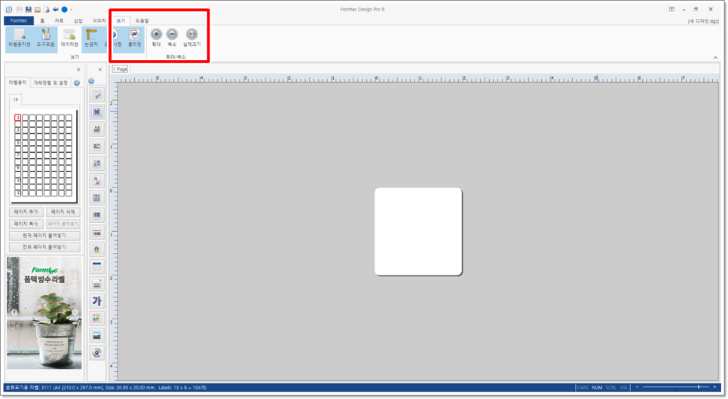Switch to the 자료 ribbon tab
Screen dimensions: 728x399
(x=59, y=20)
